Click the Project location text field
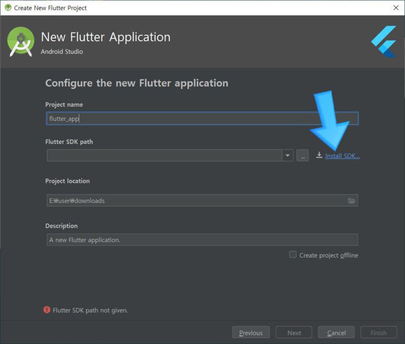The height and width of the screenshot is (344, 405). pos(202,201)
